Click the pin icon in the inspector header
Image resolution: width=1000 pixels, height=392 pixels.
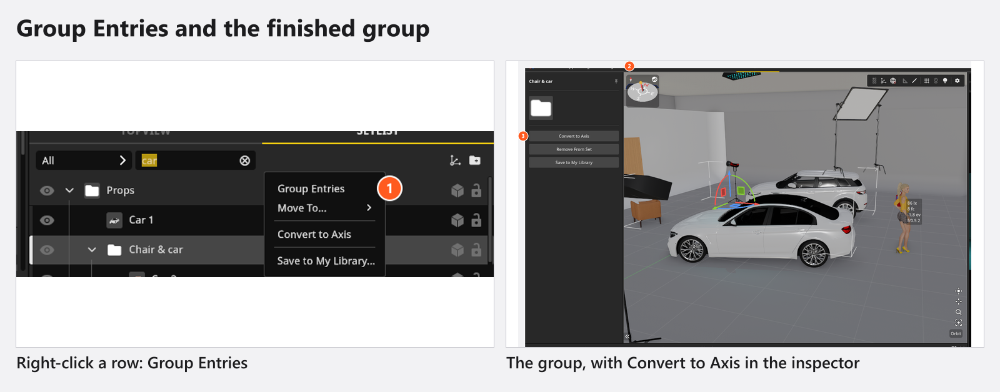[x=616, y=81]
